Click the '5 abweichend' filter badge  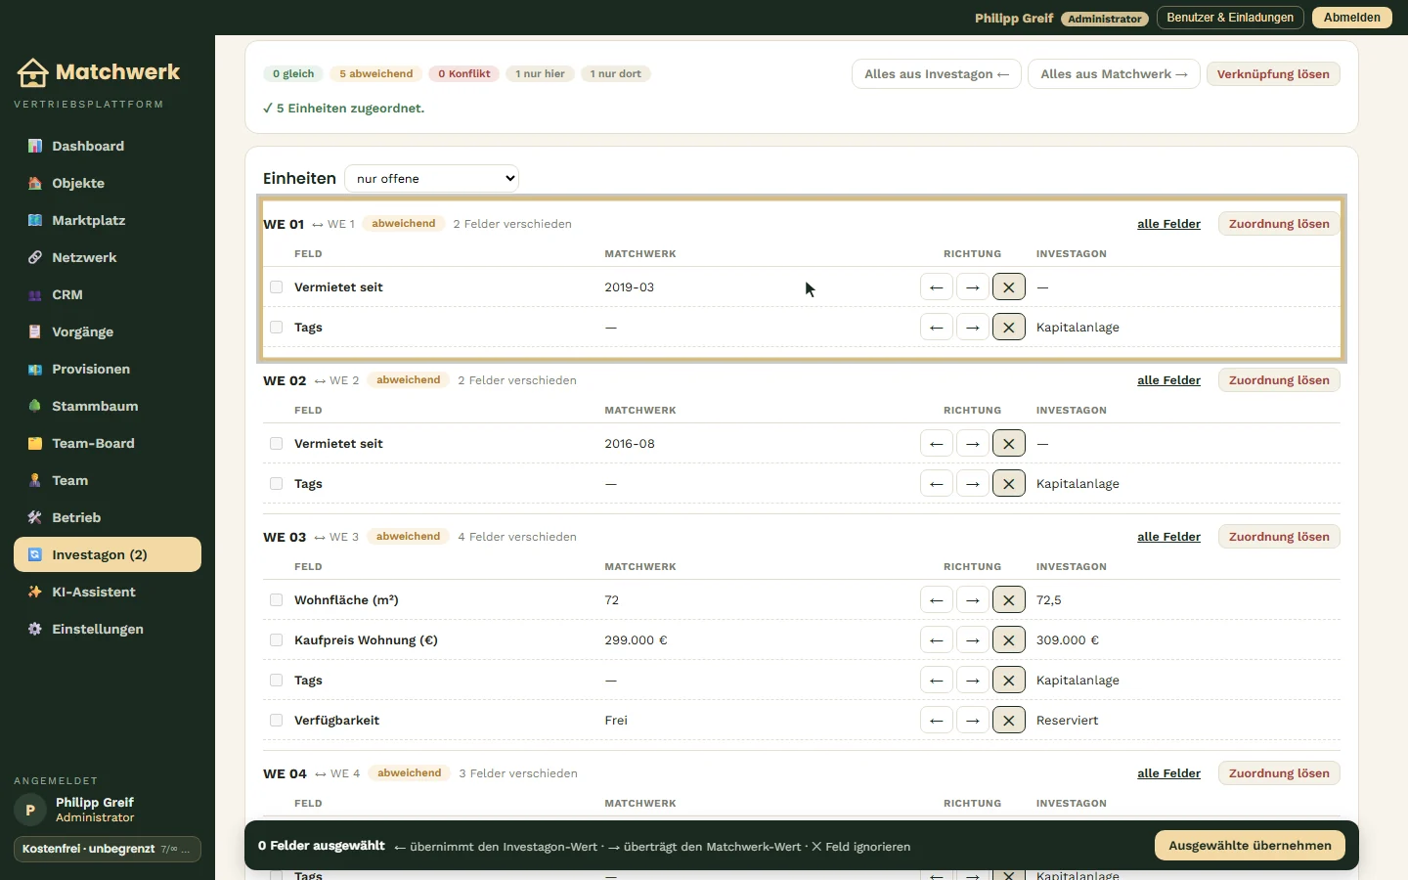pyautogui.click(x=376, y=74)
